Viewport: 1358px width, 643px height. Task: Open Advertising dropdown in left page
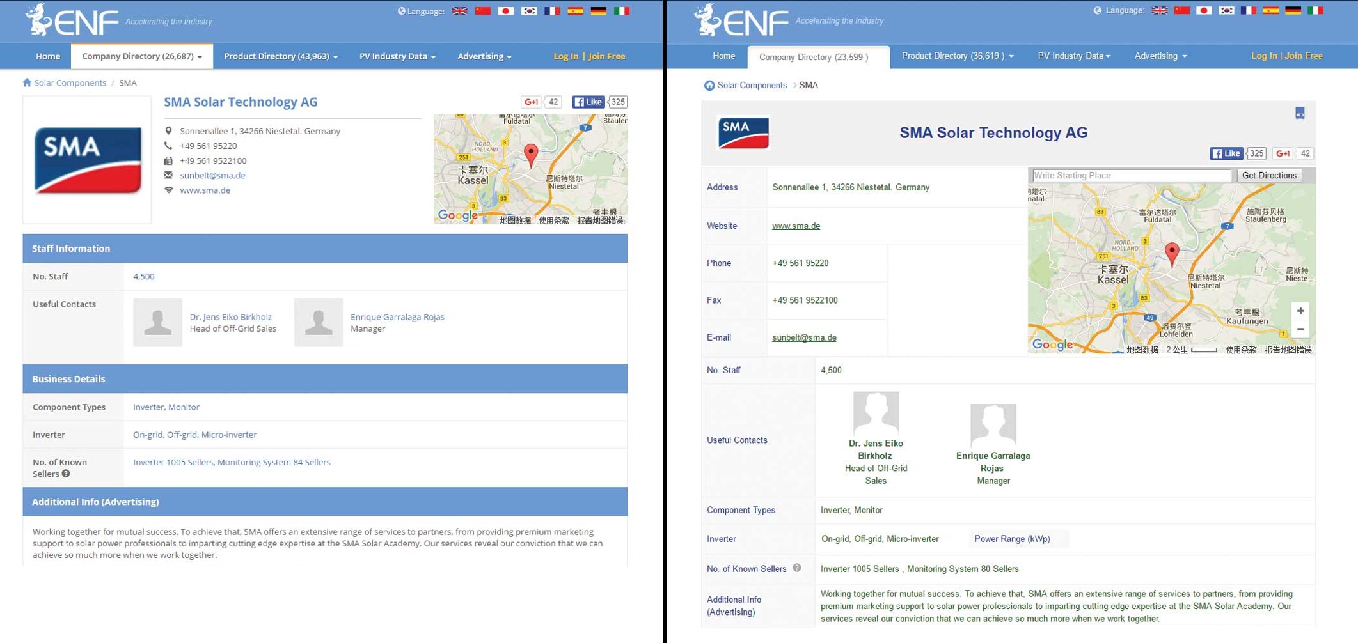tap(484, 56)
